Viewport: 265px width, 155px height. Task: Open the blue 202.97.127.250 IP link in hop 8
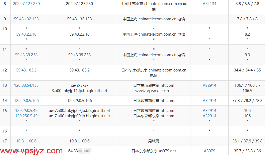coord(26,4)
